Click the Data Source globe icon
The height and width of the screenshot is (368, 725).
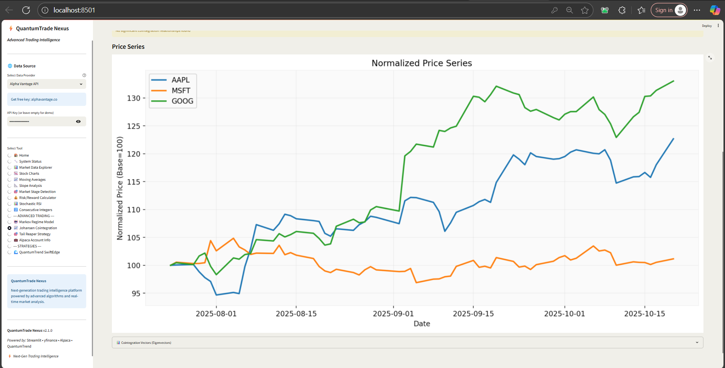pos(10,66)
